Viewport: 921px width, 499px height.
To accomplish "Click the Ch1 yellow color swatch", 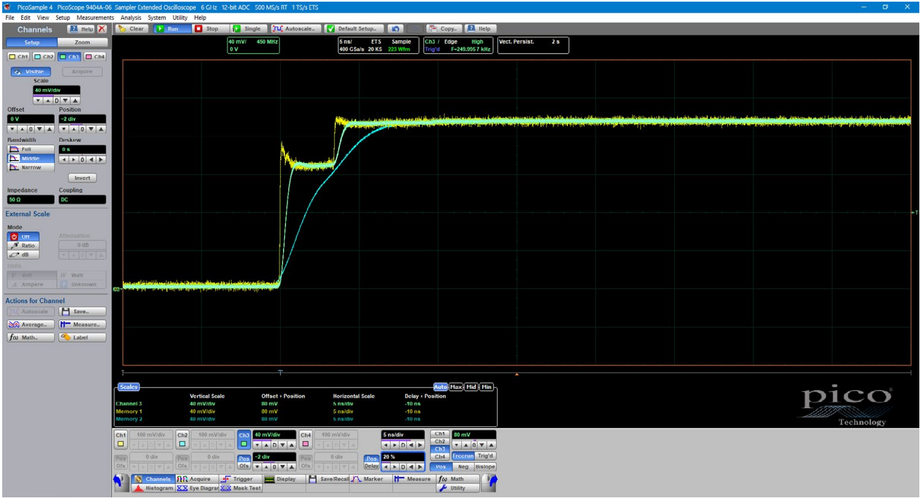I will click(x=121, y=444).
